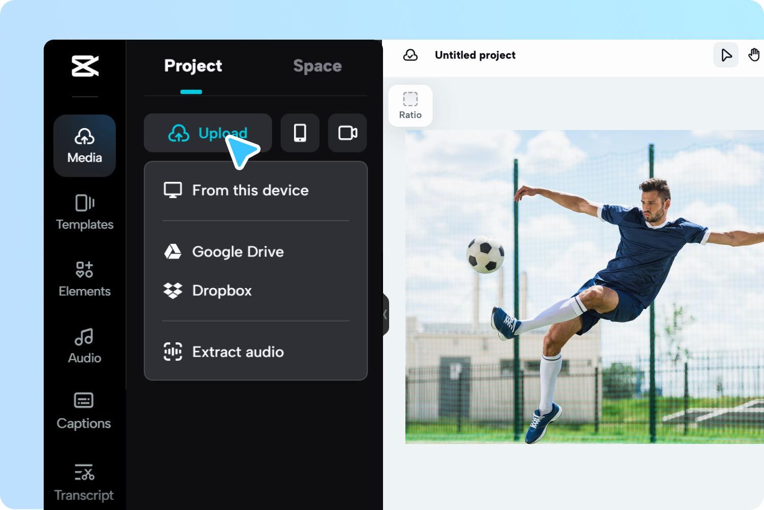
Task: Start a camera recording
Action: [347, 133]
